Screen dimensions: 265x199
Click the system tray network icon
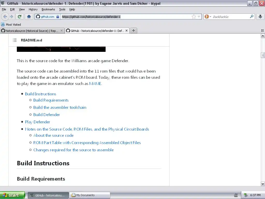pos(246,195)
